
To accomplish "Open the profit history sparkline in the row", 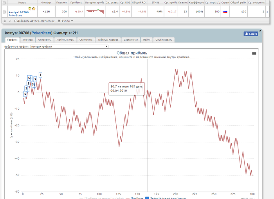I will pyautogui.click(x=95, y=11).
